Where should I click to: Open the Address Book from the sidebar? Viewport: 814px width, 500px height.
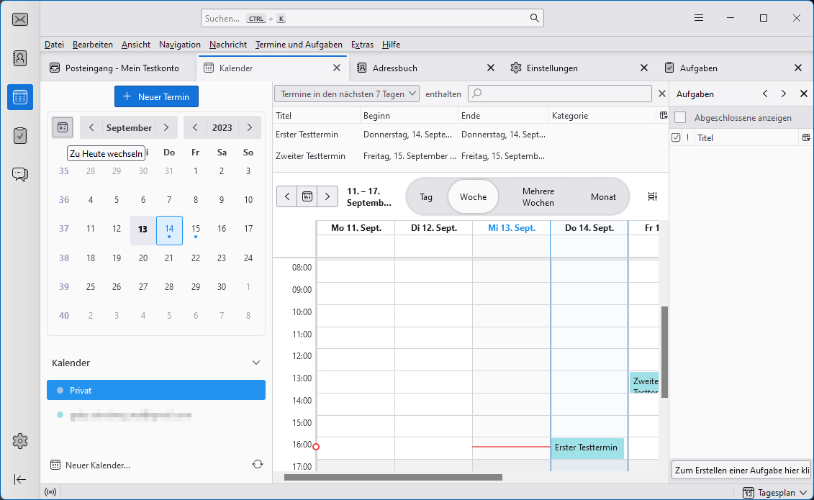(x=20, y=58)
